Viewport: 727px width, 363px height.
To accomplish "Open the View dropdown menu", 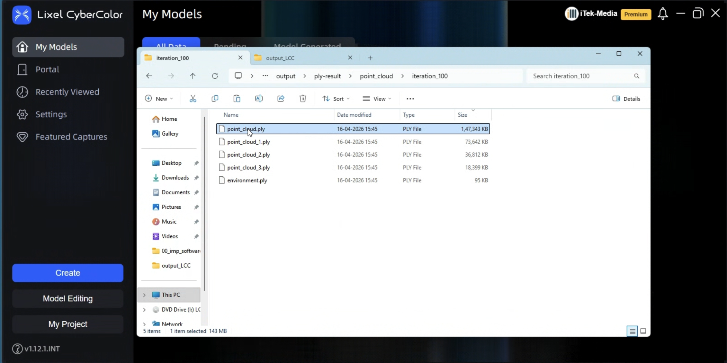I will click(377, 99).
